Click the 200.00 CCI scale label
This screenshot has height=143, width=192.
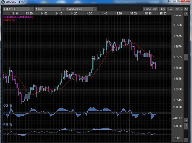coord(178,107)
